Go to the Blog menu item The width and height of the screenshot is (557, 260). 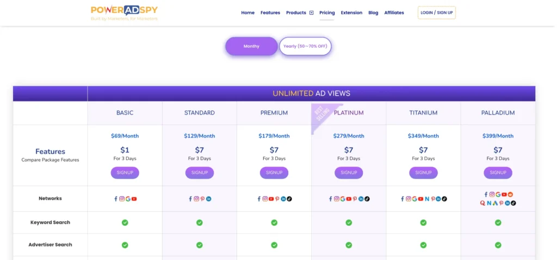tap(373, 12)
